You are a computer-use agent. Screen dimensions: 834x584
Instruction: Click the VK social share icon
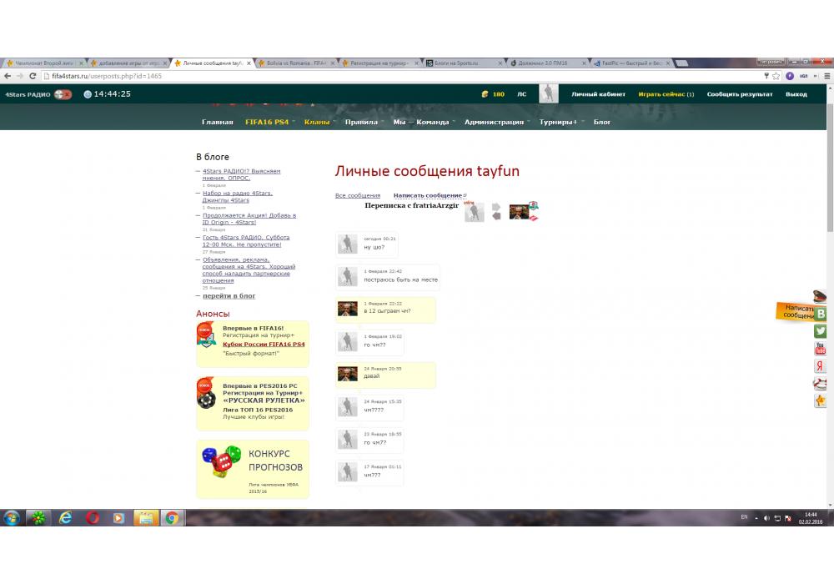(x=821, y=314)
